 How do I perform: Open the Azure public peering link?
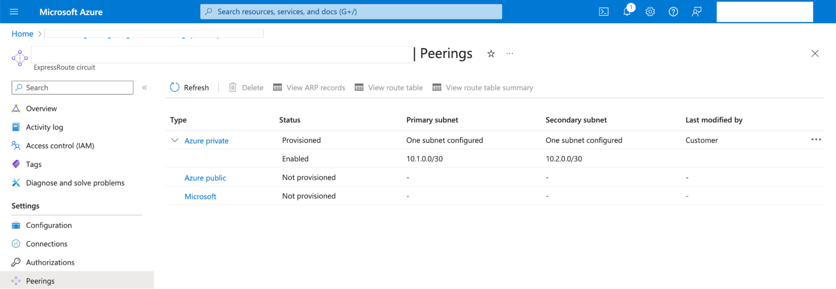click(205, 178)
